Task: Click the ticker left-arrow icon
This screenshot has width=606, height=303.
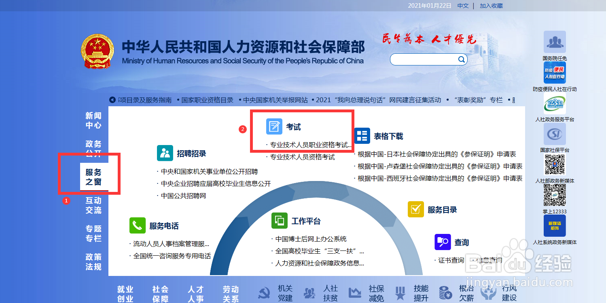Action: coord(112,100)
